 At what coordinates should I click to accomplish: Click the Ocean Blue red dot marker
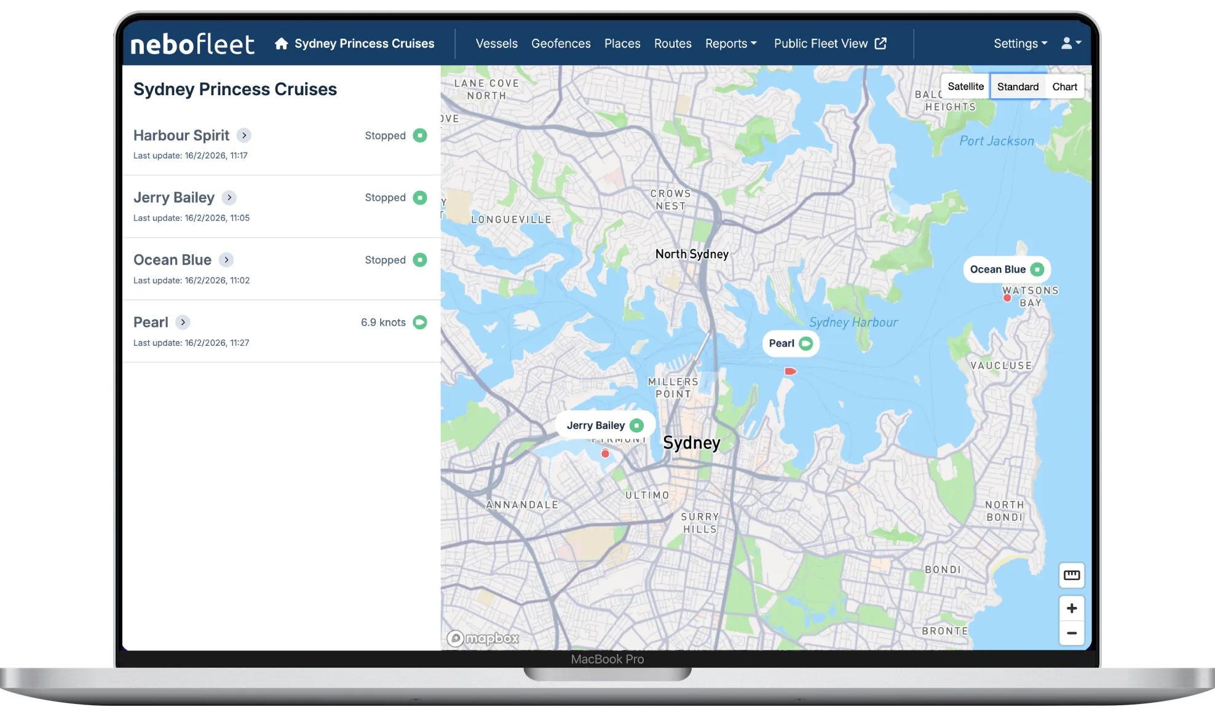coord(1007,298)
